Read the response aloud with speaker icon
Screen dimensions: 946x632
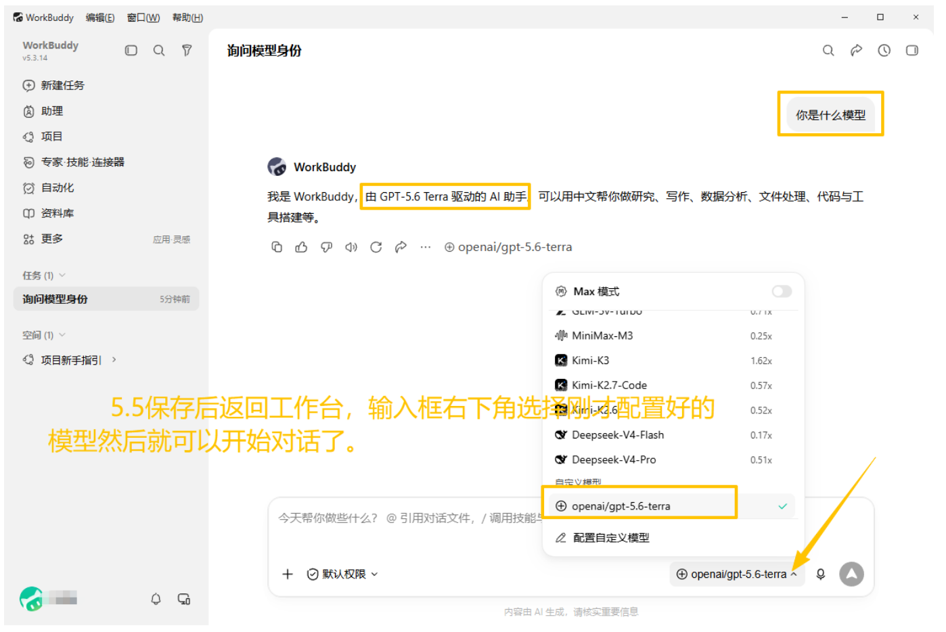tap(351, 247)
